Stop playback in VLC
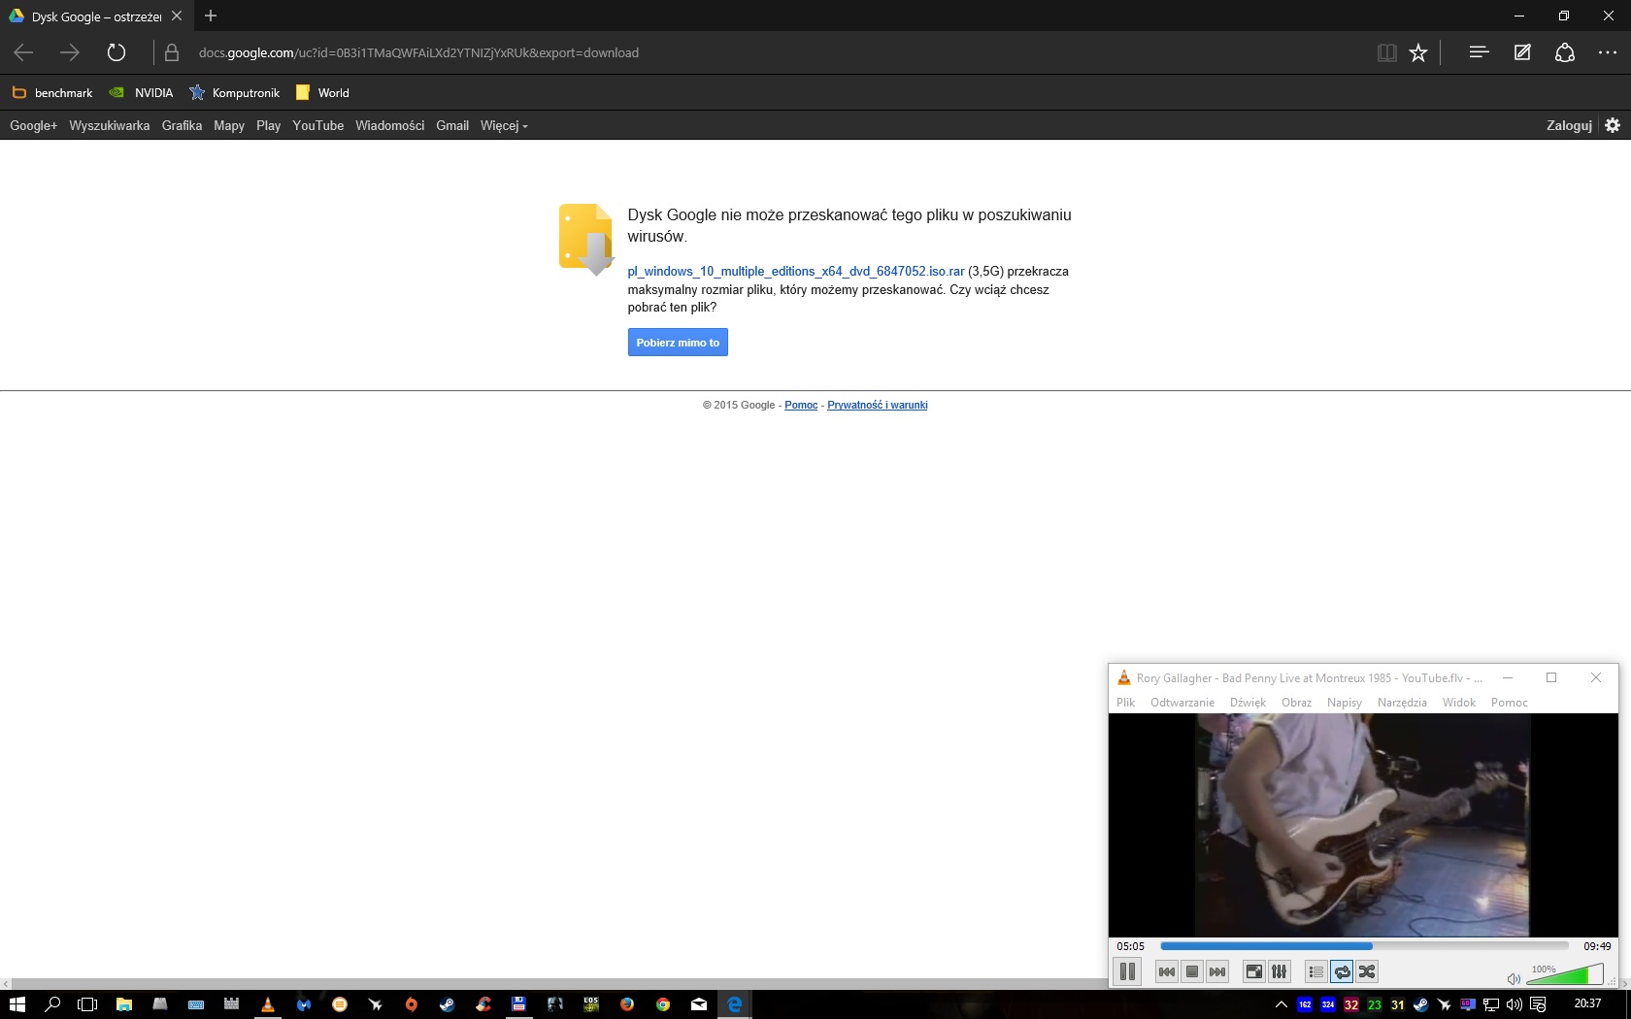 coord(1192,971)
